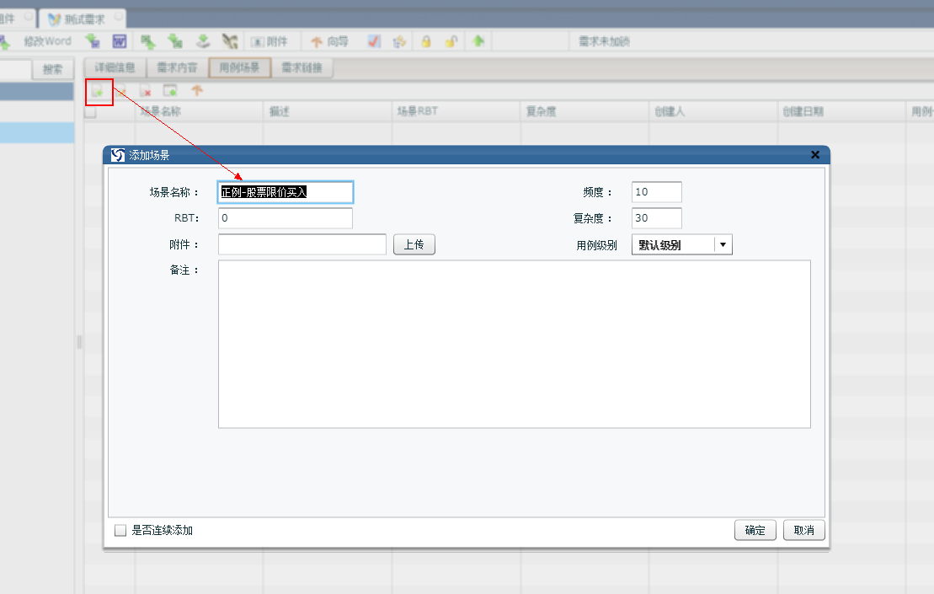Click the delete scenario red X icon

[146, 91]
